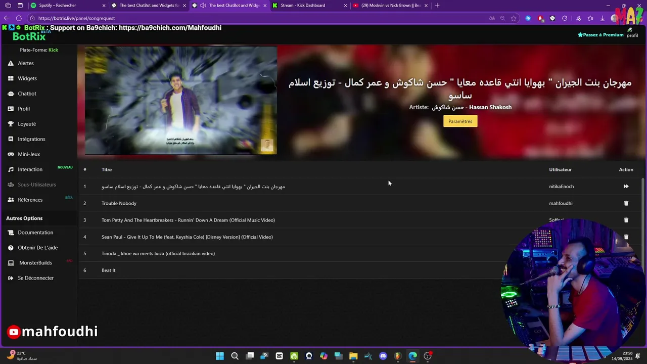Click the Documentation icon in sidebar

(11, 233)
